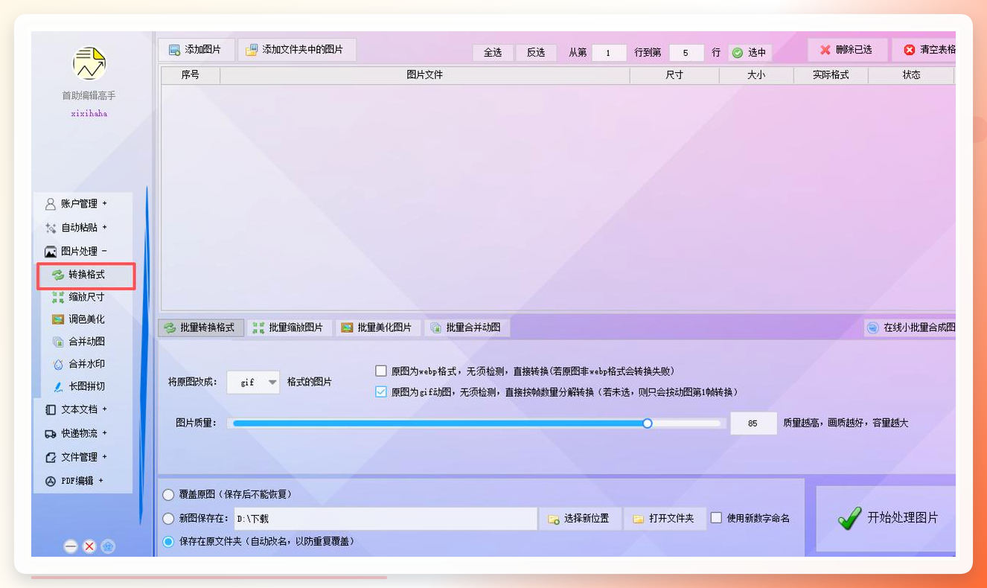Switch to the 批量缩放图片 tab
This screenshot has height=588, width=987.
coord(289,327)
